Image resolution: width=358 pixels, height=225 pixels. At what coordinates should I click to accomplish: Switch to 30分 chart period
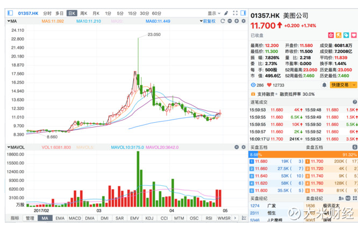point(144,13)
